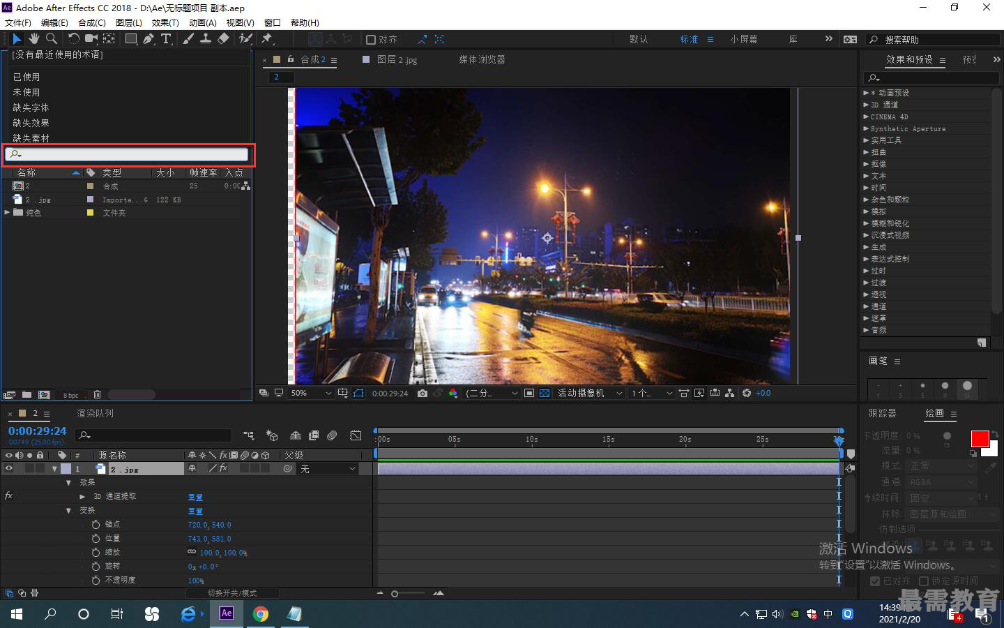
Task: Select the Brush tool in toolbar
Action: click(x=188, y=39)
